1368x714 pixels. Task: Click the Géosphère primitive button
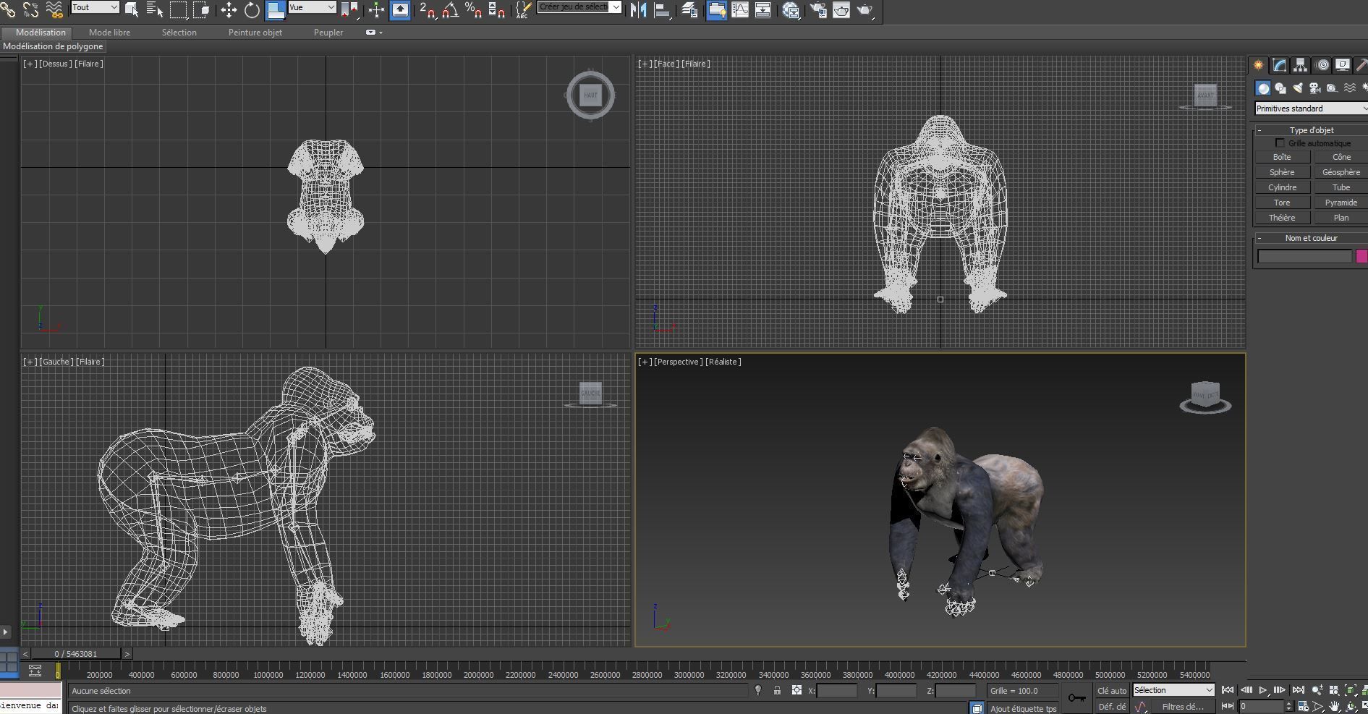click(x=1341, y=172)
